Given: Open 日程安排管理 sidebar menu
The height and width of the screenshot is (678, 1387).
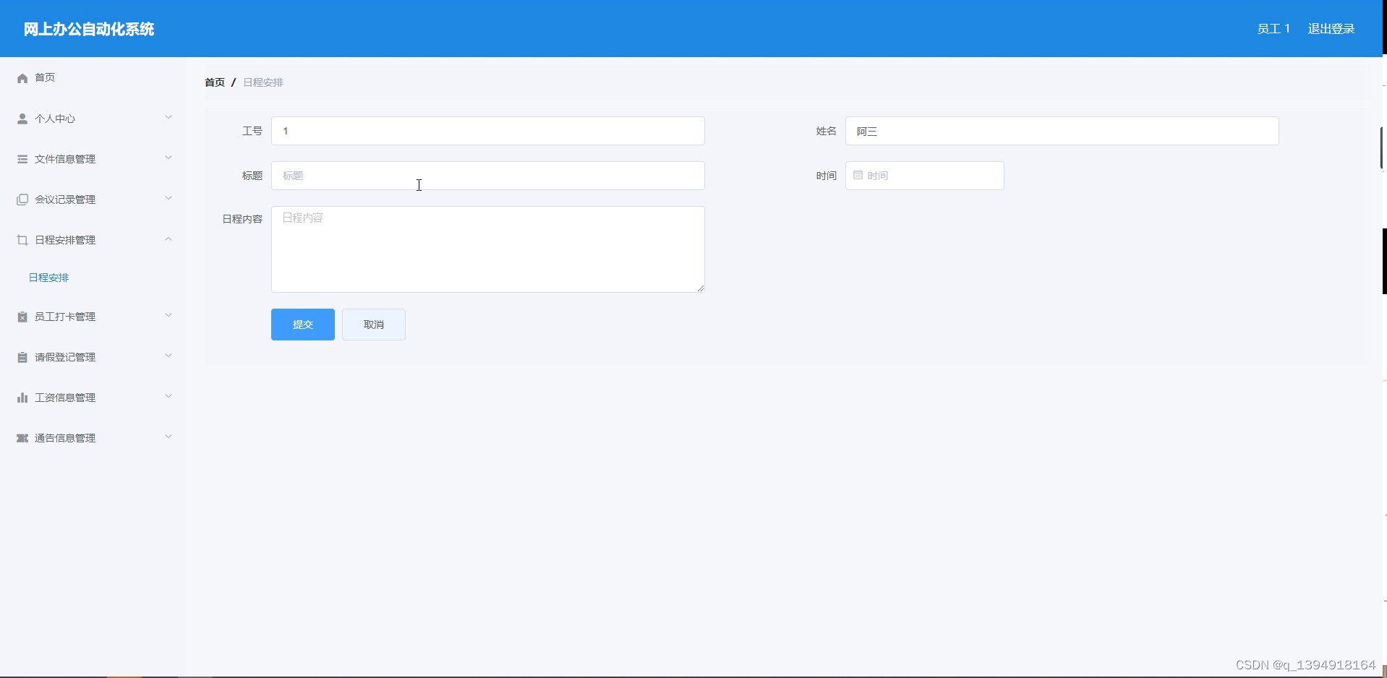Looking at the screenshot, I should [94, 240].
